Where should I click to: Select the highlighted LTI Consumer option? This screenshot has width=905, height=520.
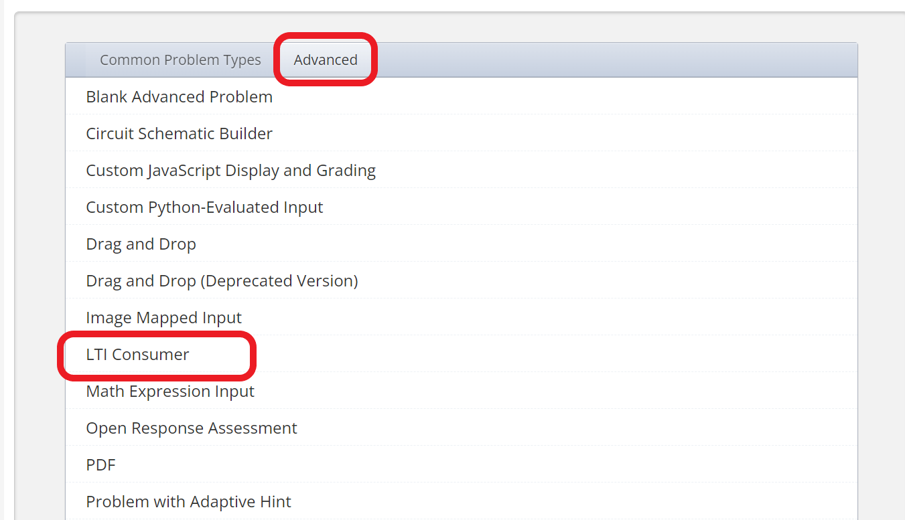137,354
